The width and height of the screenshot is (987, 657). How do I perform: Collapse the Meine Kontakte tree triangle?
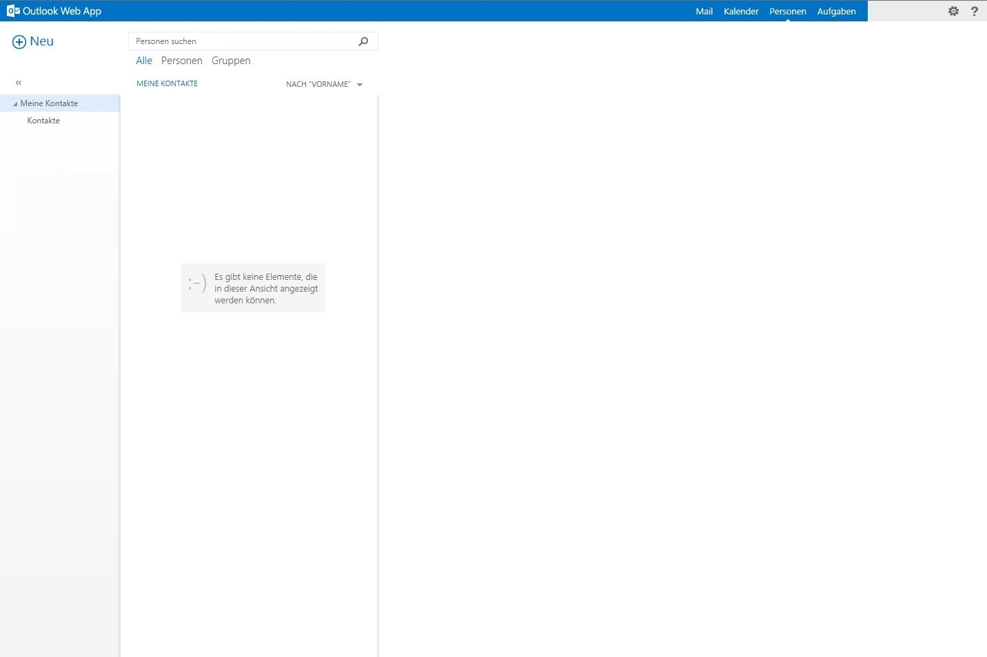coord(15,104)
